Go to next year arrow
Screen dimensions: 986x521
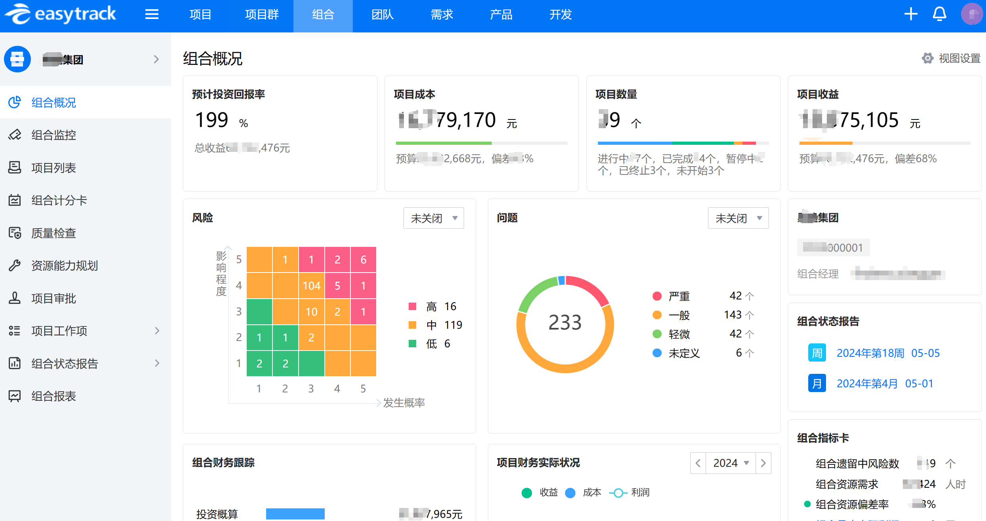[763, 463]
